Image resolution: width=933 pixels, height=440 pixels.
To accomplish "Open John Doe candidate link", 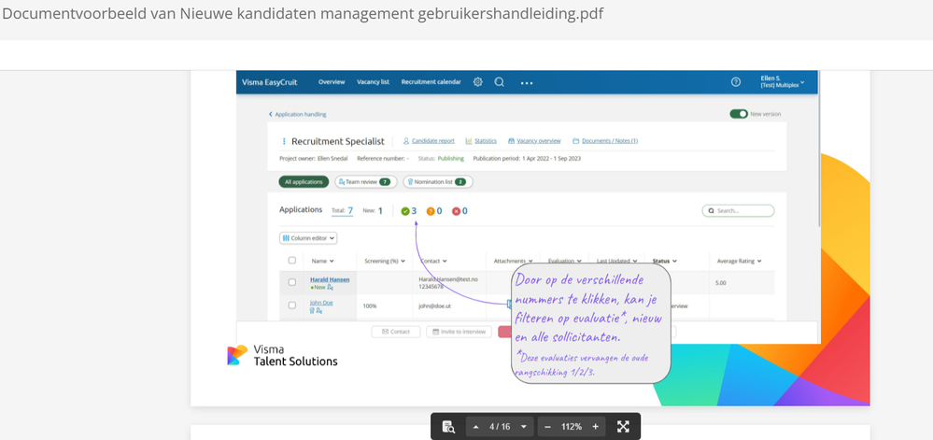I will (x=321, y=303).
